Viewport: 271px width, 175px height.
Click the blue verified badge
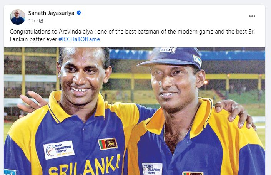click(79, 13)
